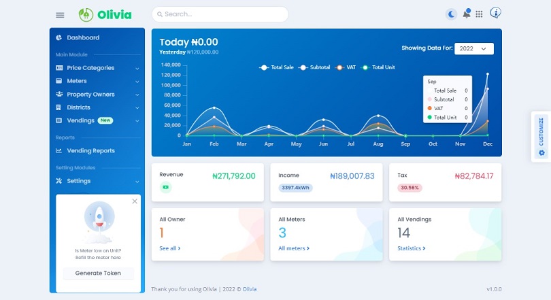This screenshot has width=551, height=300.
Task: Open Vending Reports in sidebar
Action: [90, 150]
